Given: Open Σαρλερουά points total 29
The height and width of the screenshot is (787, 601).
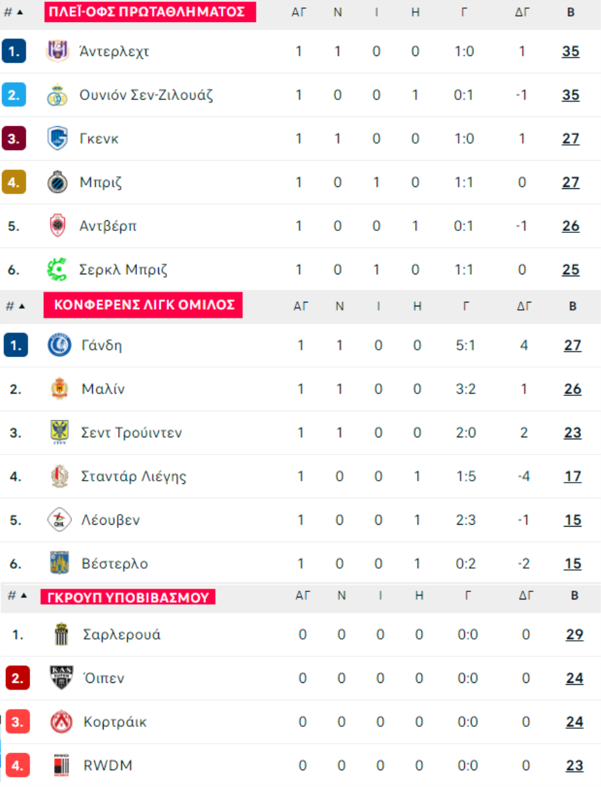Looking at the screenshot, I should [x=574, y=634].
